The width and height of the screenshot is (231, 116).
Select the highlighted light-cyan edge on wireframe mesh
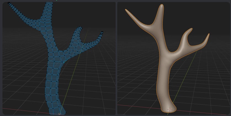coord(66,61)
